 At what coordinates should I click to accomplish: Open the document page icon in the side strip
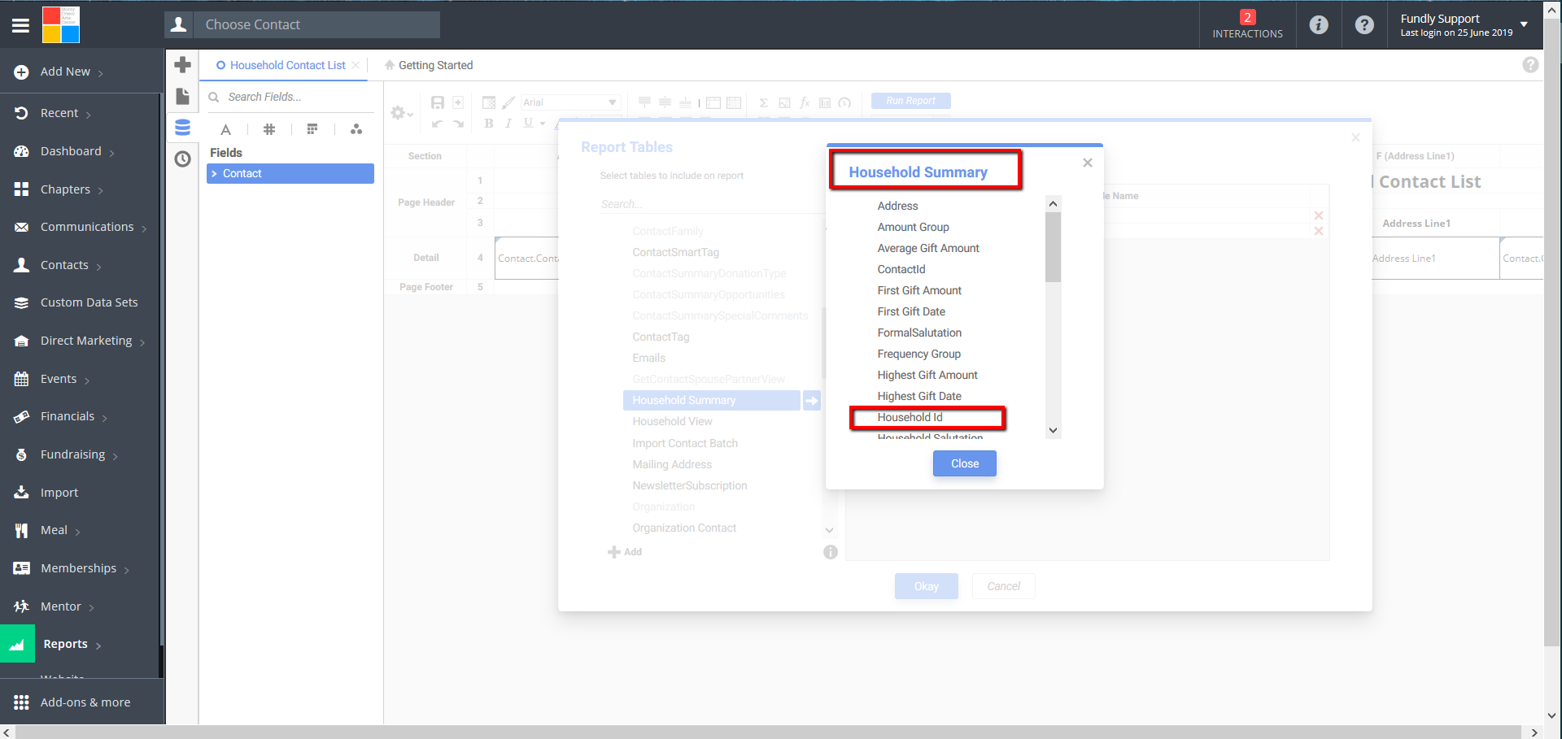tap(183, 97)
